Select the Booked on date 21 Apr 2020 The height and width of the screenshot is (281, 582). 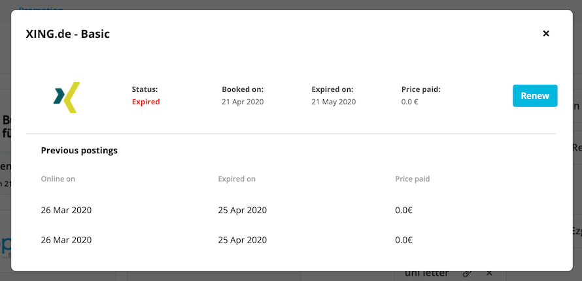coord(243,102)
